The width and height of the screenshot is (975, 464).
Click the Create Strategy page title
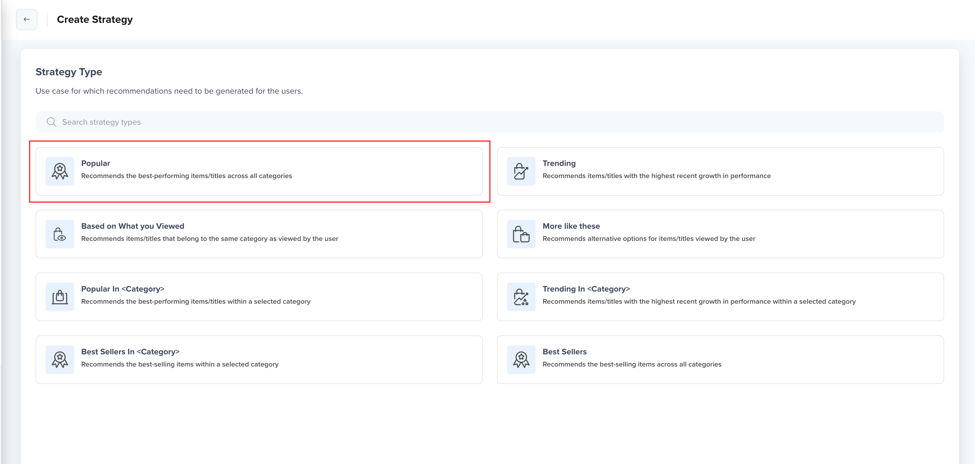pyautogui.click(x=95, y=19)
